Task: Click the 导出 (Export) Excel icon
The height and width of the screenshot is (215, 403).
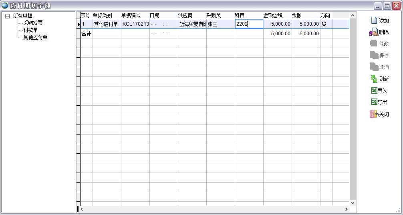Action: coord(374,102)
